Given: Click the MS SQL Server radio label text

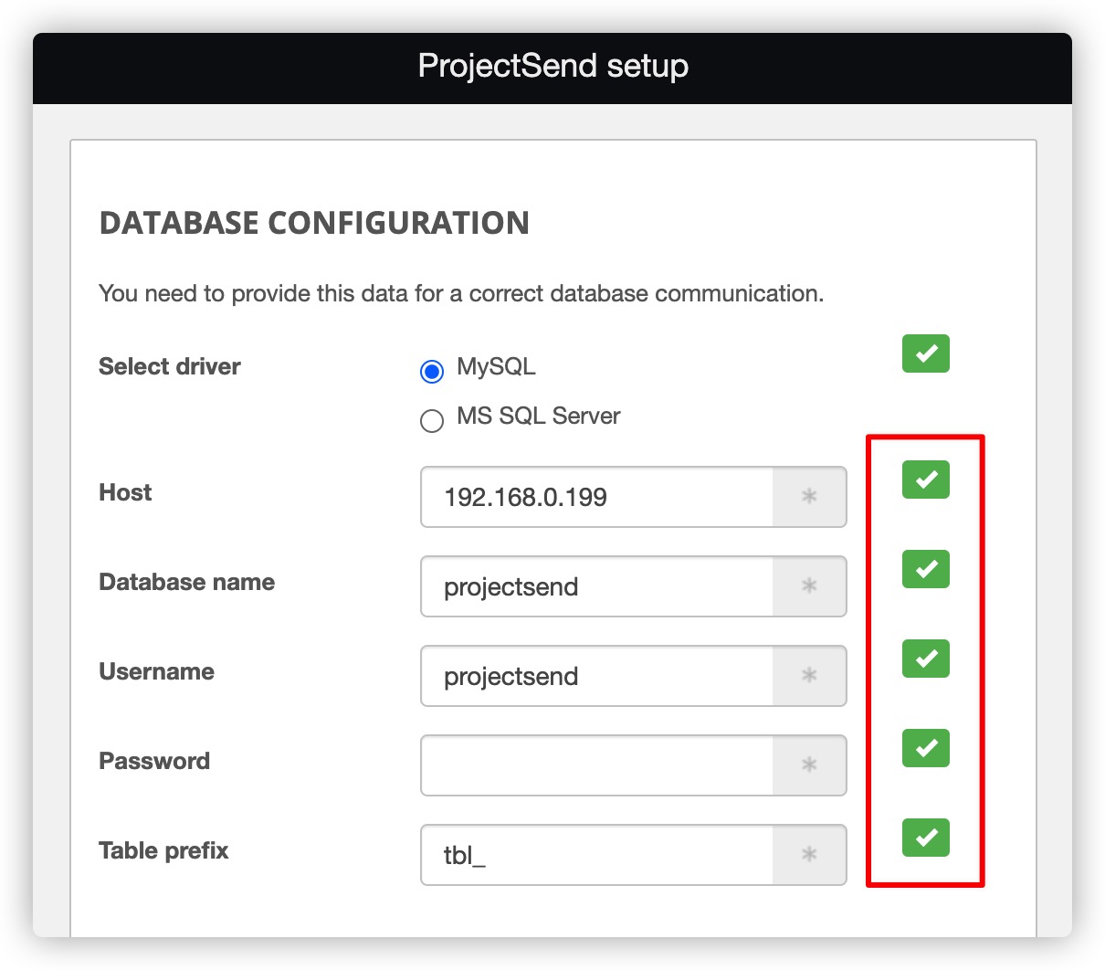Looking at the screenshot, I should [538, 416].
